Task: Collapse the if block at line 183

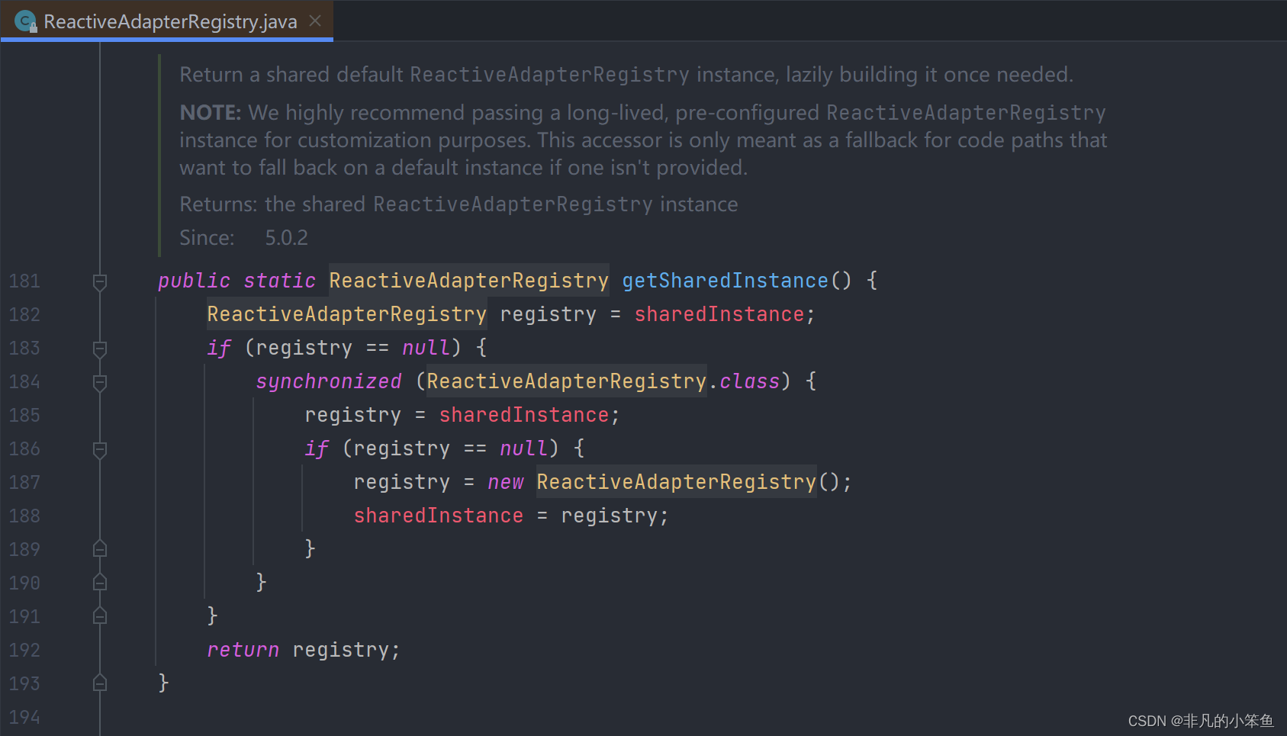Action: pyautogui.click(x=99, y=349)
